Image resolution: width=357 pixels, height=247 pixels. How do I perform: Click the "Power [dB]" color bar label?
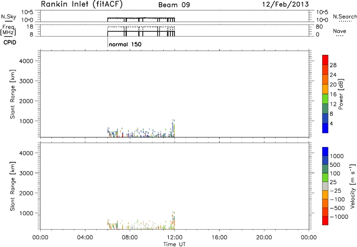(340, 94)
